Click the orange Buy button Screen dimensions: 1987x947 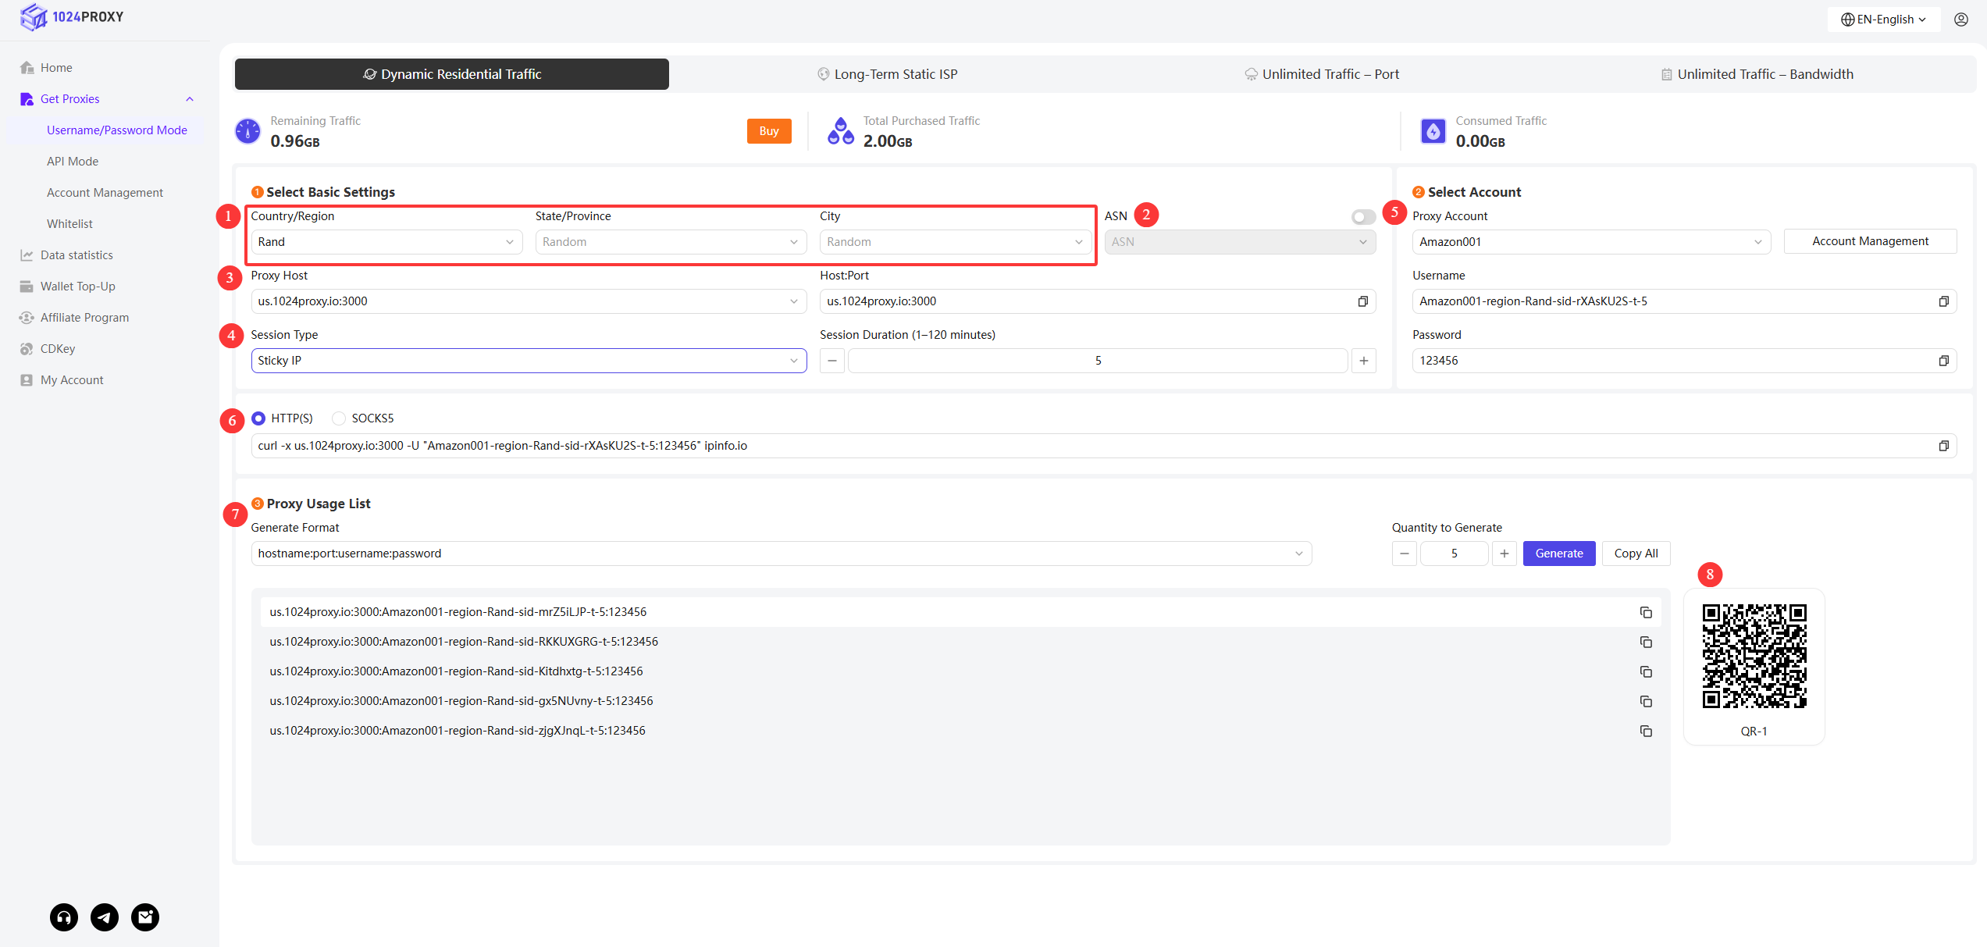pos(768,131)
